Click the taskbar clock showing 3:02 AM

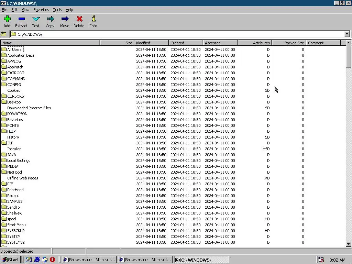point(337,260)
